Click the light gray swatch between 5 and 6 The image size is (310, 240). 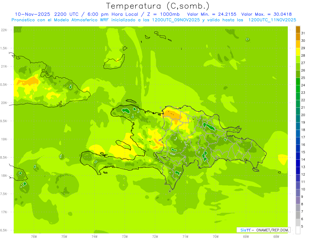(298, 223)
